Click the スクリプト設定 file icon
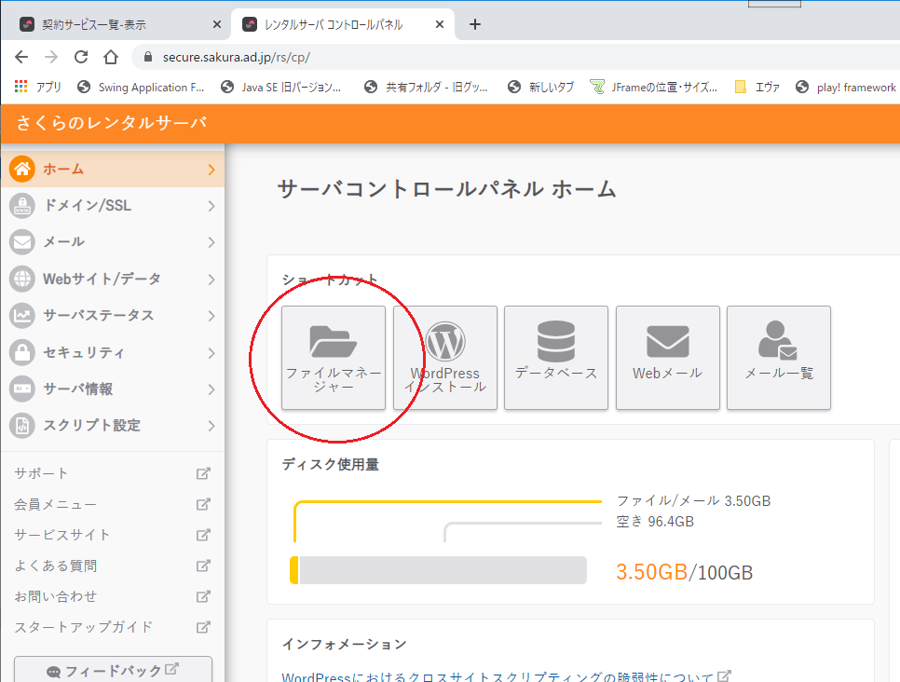Screen dimensions: 900x682 22,426
